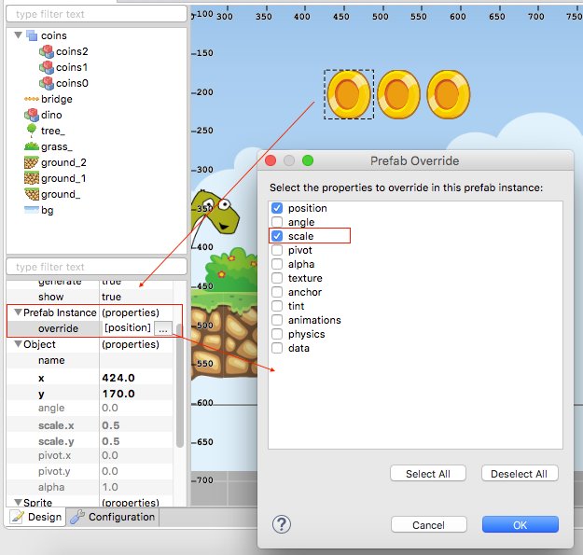Click the ground_1 sprite icon

click(x=31, y=178)
